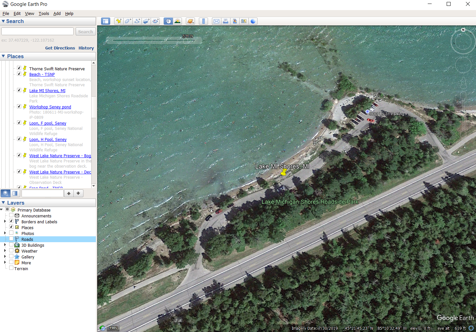Click the Search button
The image size is (476, 332).
point(85,32)
